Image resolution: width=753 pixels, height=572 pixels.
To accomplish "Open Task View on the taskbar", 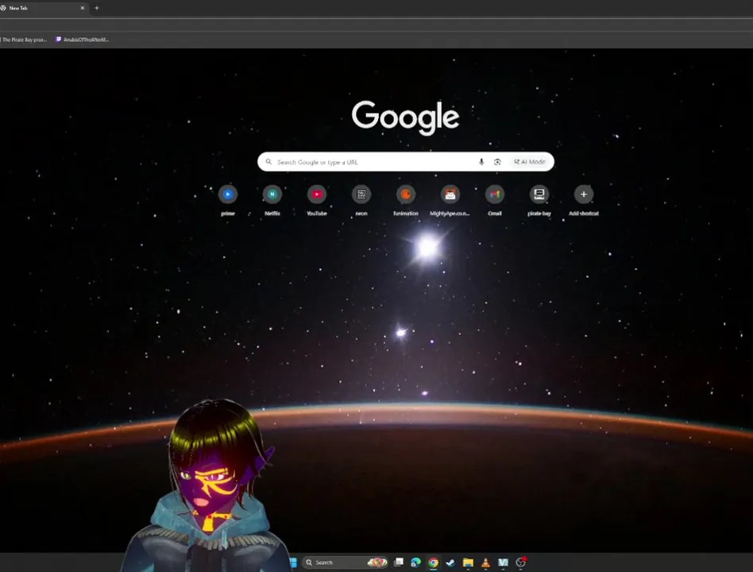I will point(399,562).
